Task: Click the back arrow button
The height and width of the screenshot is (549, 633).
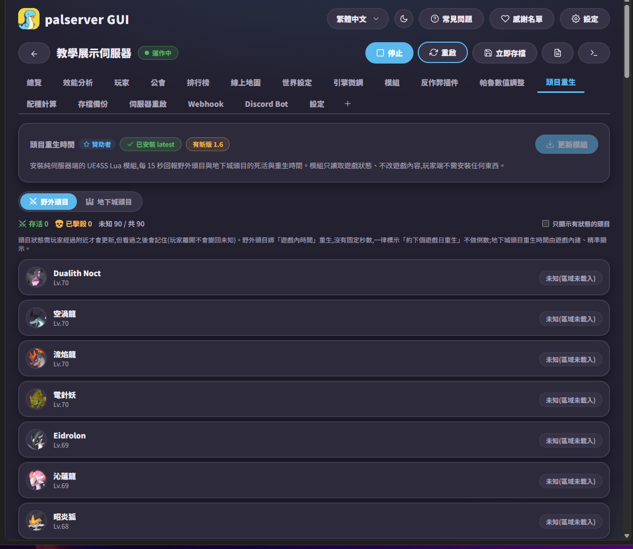Action: pyautogui.click(x=34, y=53)
